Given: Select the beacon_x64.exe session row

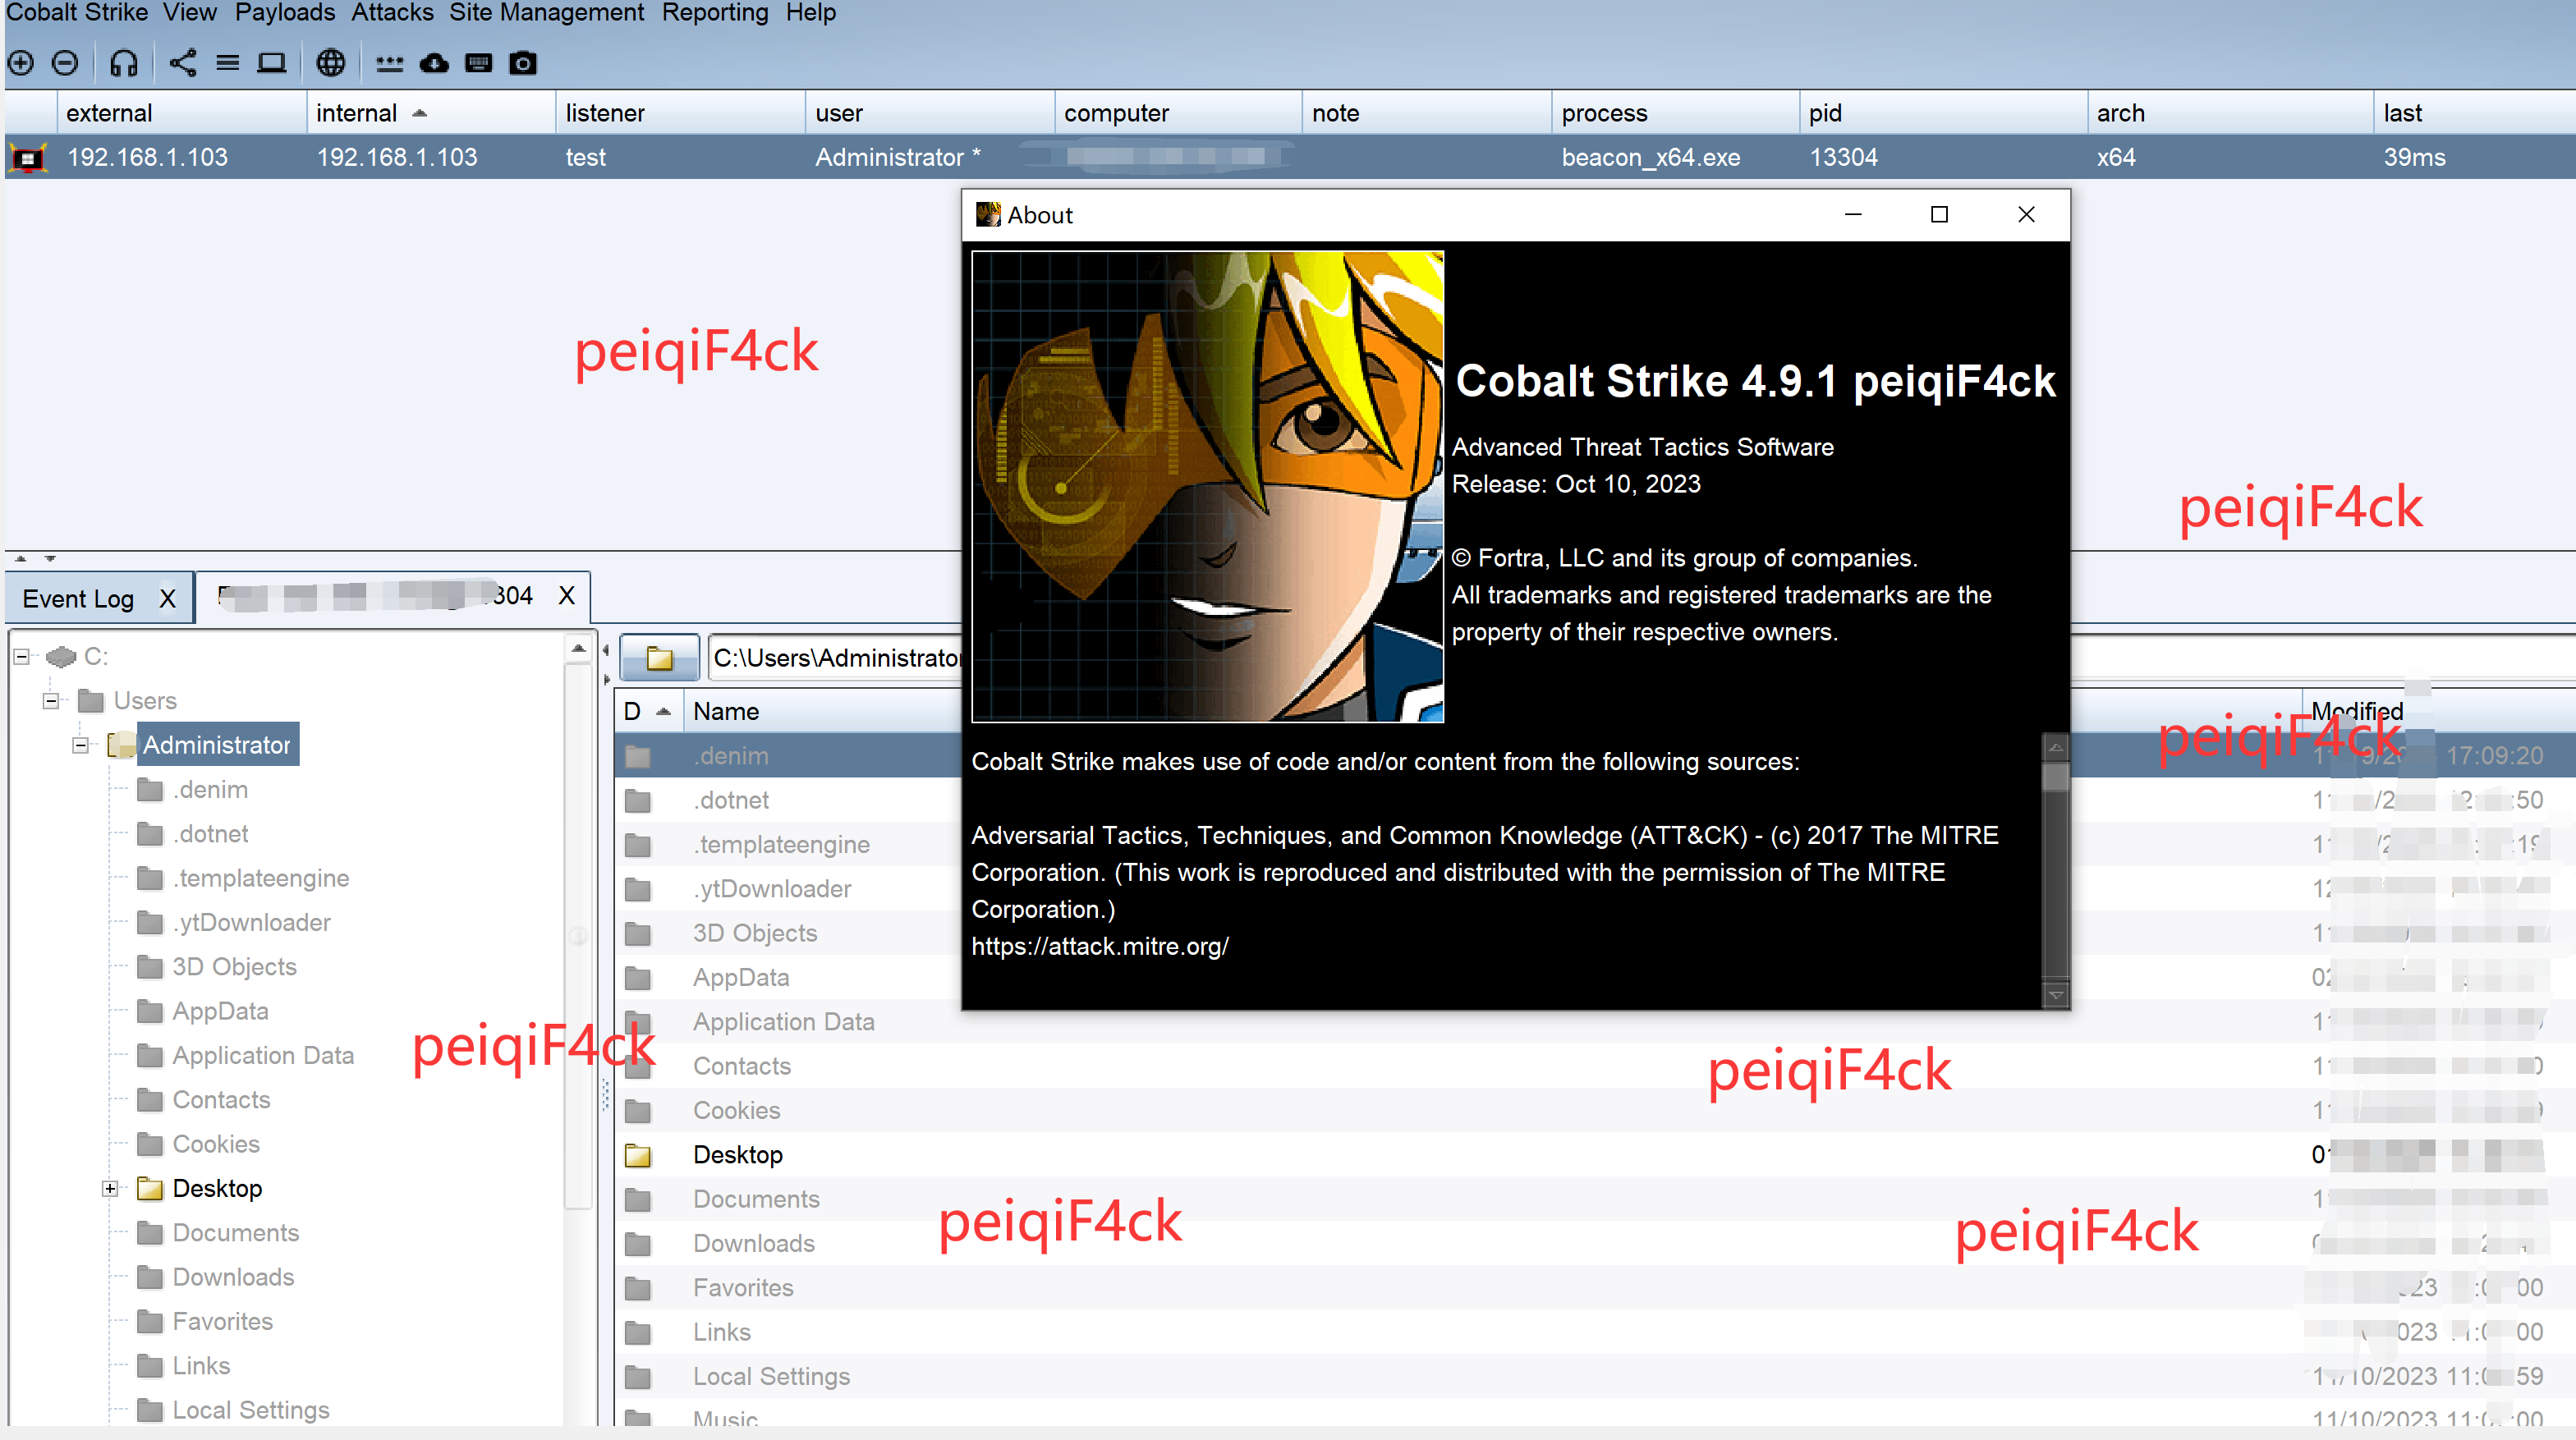Looking at the screenshot, I should [1290, 157].
